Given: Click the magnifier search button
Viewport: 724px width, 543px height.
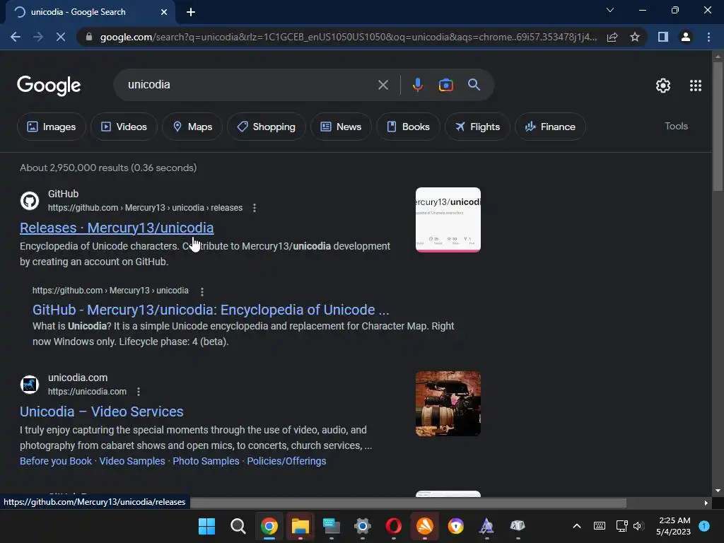Looking at the screenshot, I should tap(474, 85).
